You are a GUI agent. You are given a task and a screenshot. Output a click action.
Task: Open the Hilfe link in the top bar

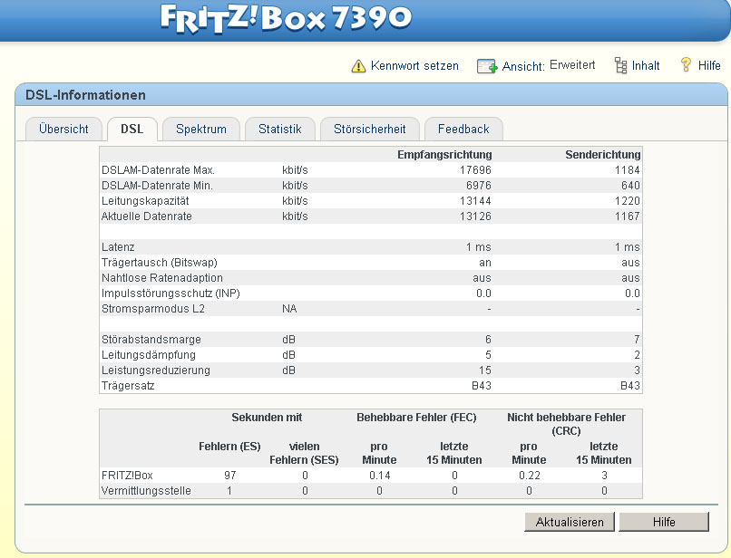pos(709,66)
